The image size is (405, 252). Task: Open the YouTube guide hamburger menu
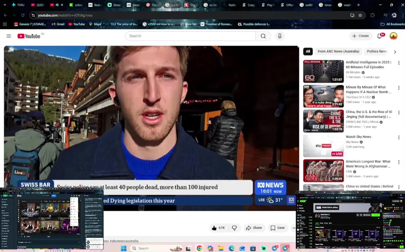9,36
